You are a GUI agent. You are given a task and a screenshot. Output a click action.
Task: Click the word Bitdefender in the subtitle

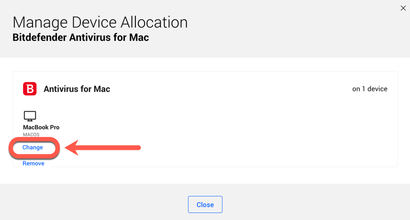39,38
